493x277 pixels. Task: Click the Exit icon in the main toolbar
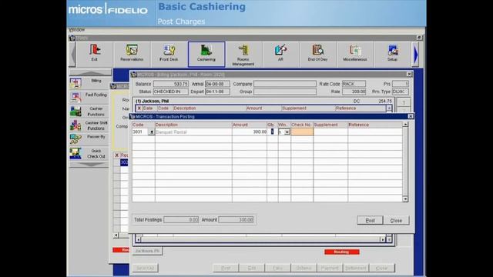[94, 54]
